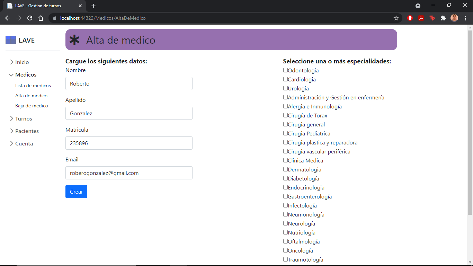Click the Adobe Acrobat PDF extension icon

421,18
